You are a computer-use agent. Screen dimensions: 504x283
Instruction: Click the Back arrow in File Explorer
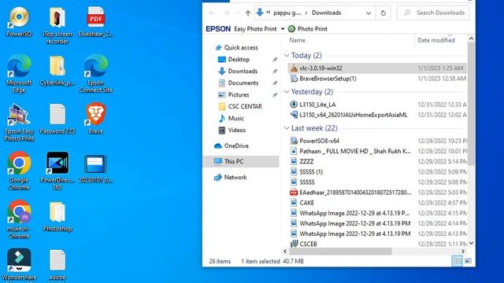click(212, 13)
